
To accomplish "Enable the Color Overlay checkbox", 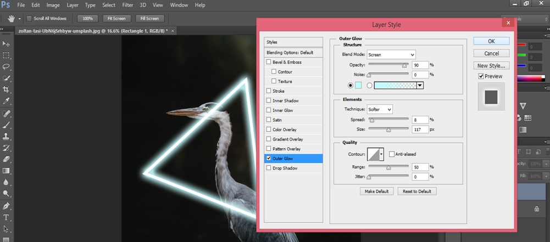I will [269, 130].
